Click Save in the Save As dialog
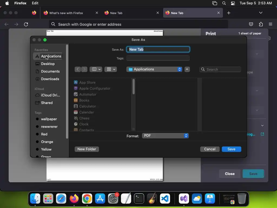 click(x=232, y=149)
